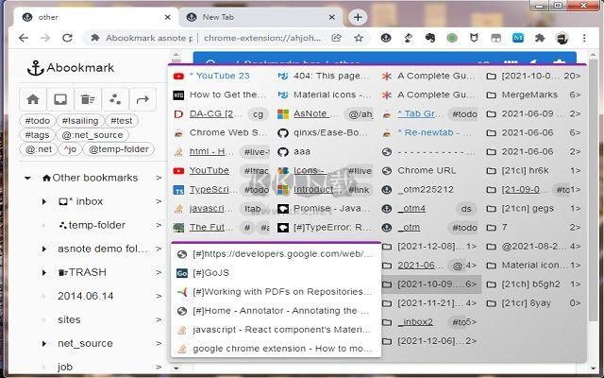
Task: Open the '[2021-10-09...' highlighted folder
Action: [430, 284]
